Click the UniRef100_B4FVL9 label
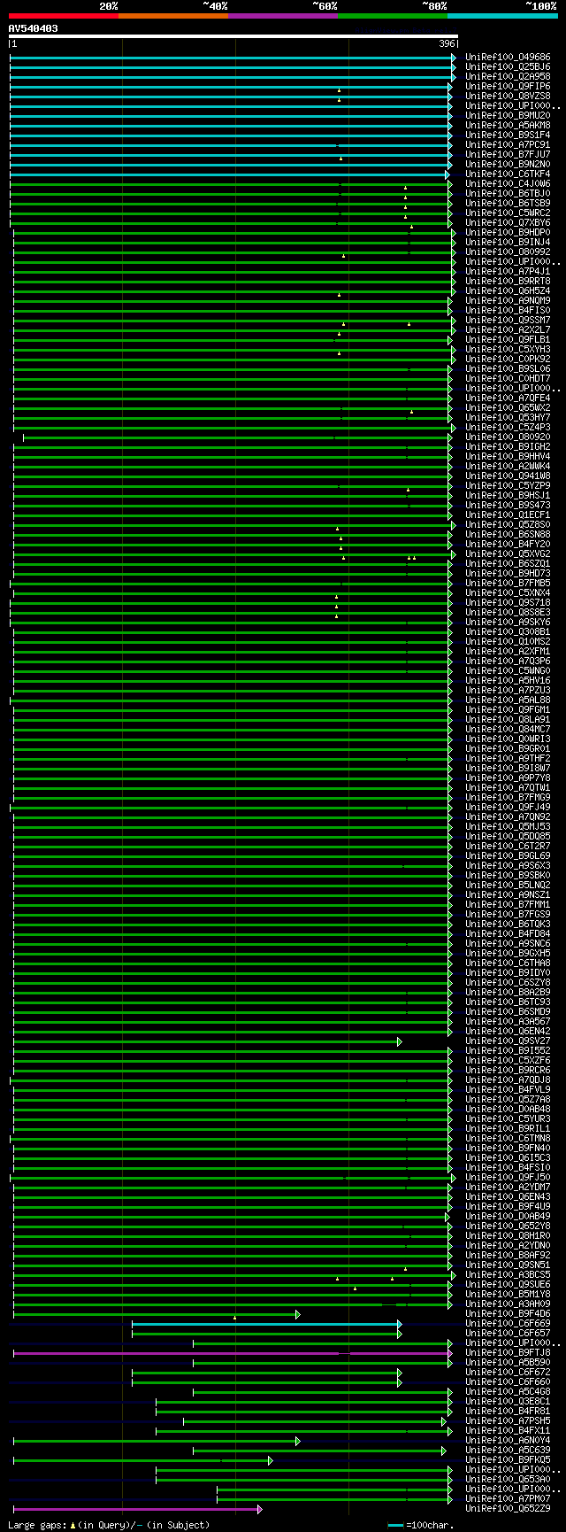The image size is (566, 1532). tap(508, 1090)
